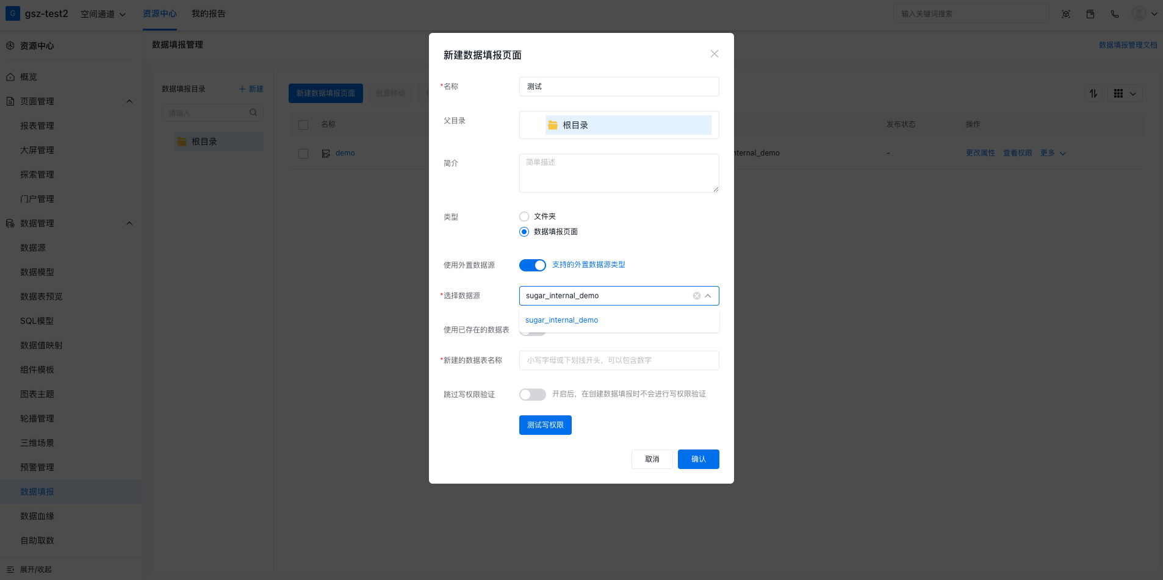The height and width of the screenshot is (580, 1163).
Task: Click the 新建数据填报页面 blue button
Action: pos(326,93)
